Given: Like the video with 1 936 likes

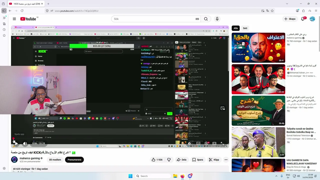Looking at the screenshot, I should pos(157,160).
